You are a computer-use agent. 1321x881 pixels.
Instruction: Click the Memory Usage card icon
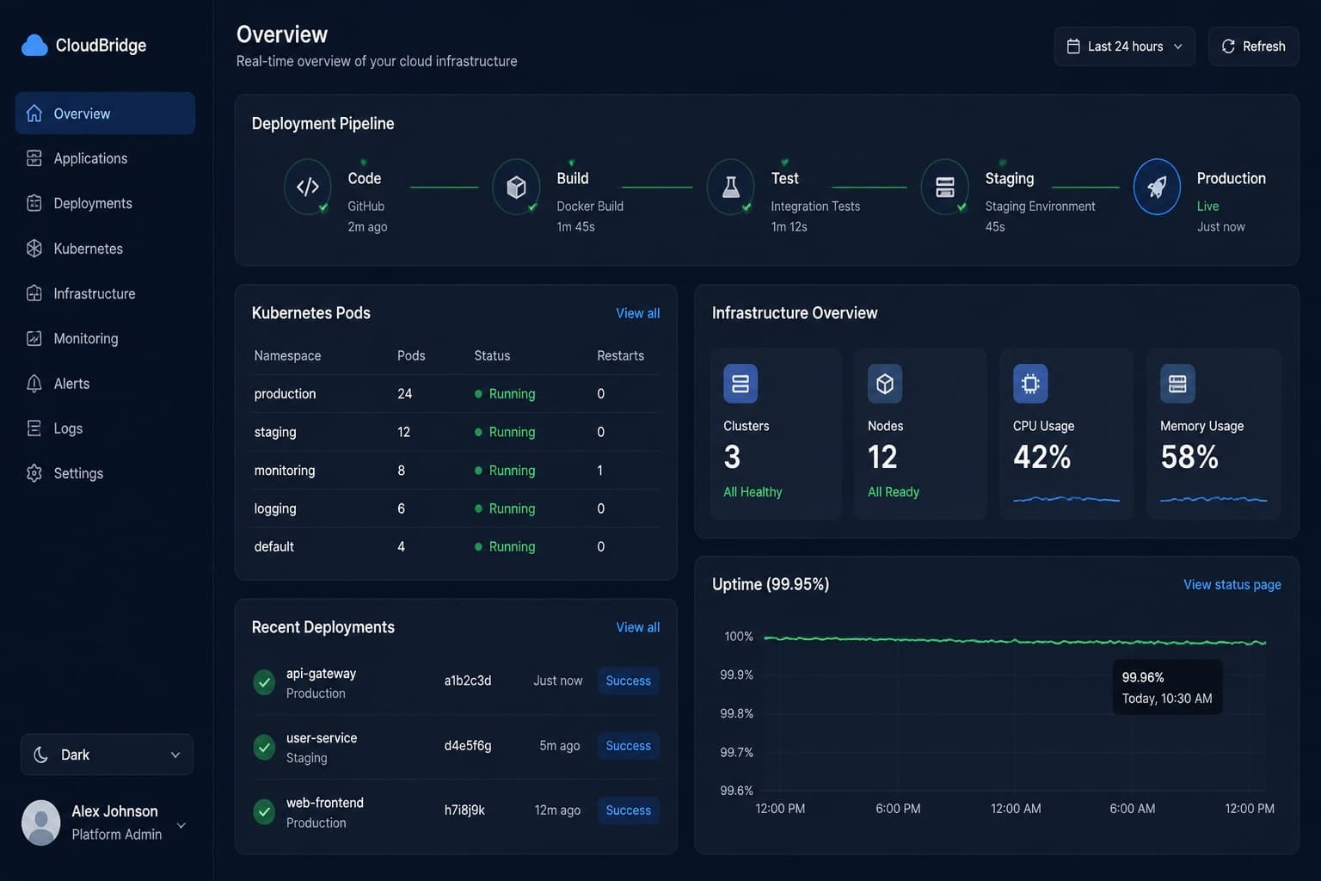[x=1177, y=384]
